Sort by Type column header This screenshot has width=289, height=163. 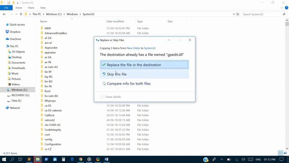(140, 21)
